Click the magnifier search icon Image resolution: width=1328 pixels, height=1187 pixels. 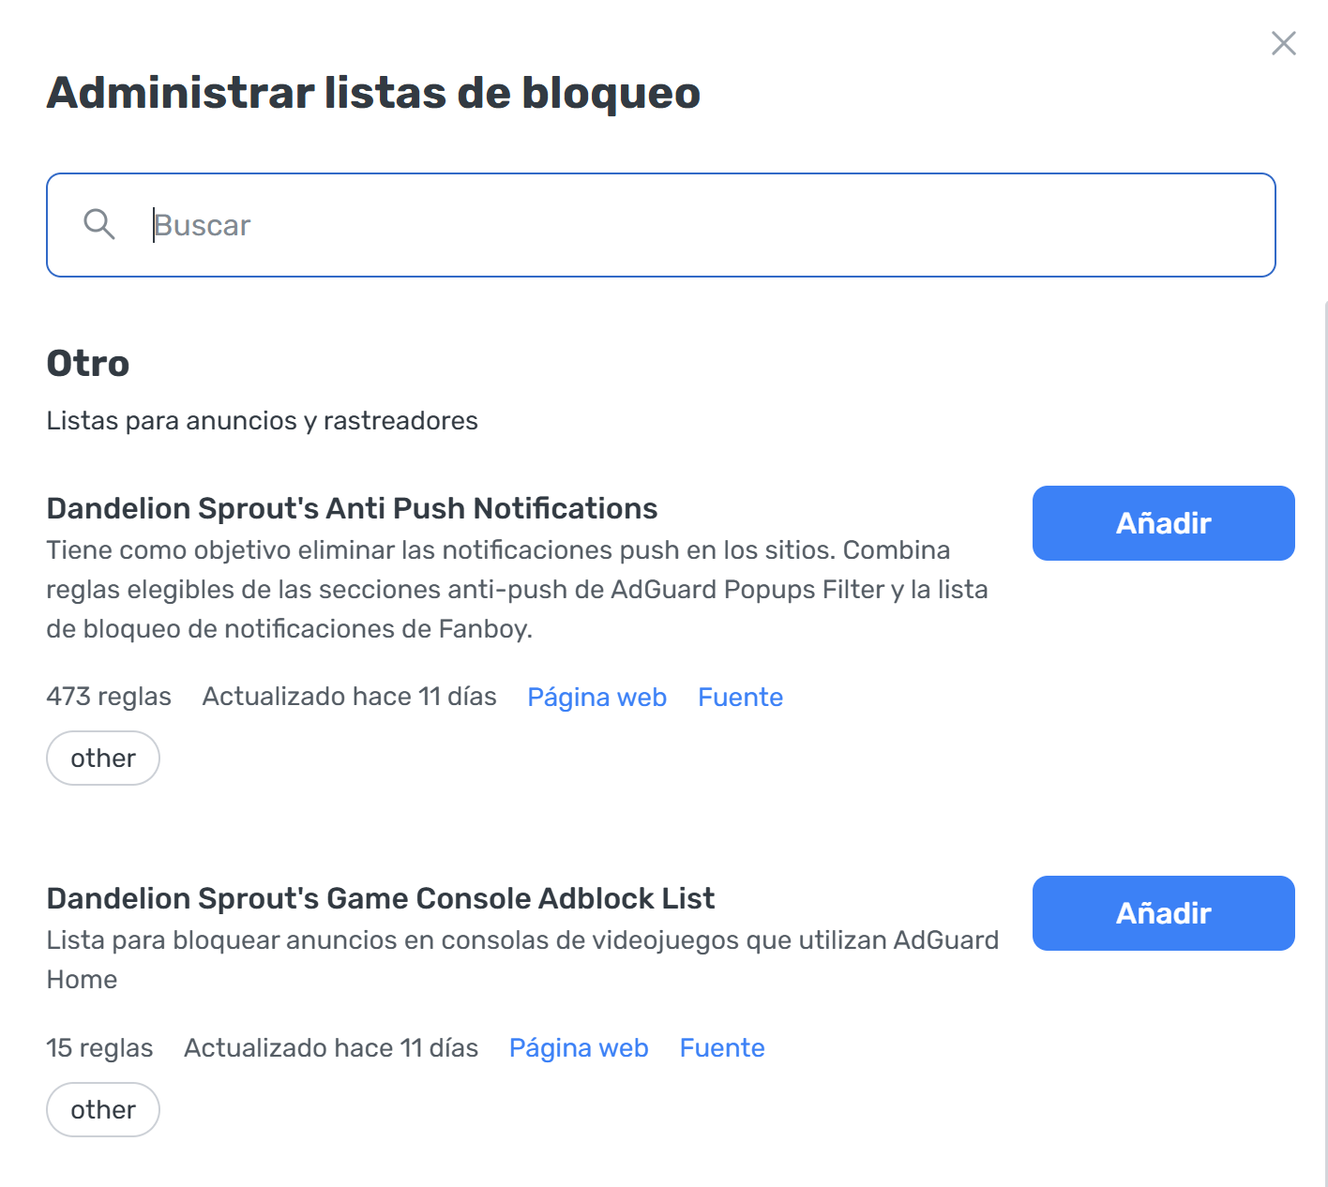(98, 224)
